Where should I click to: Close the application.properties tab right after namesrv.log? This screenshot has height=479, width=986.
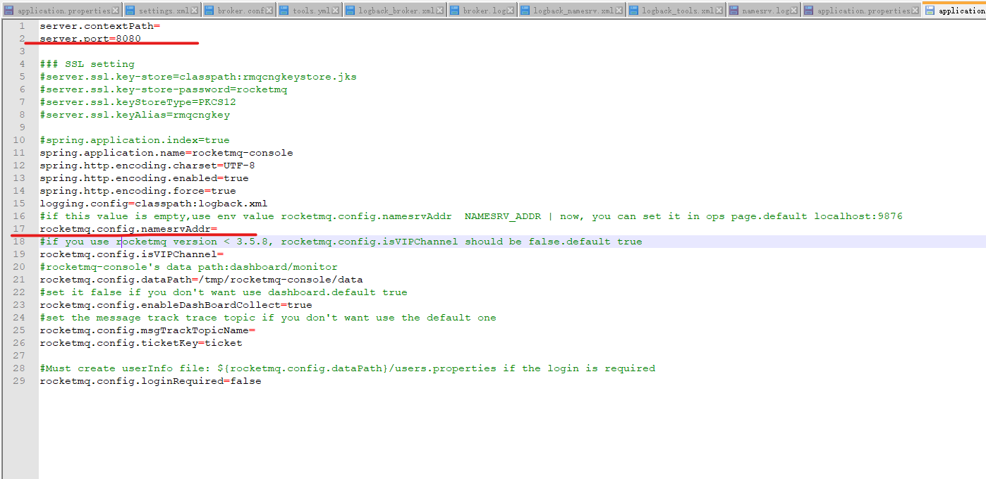point(915,11)
